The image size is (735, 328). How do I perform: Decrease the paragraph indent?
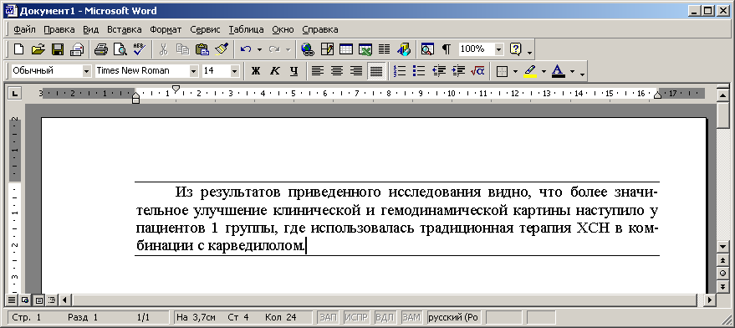439,71
